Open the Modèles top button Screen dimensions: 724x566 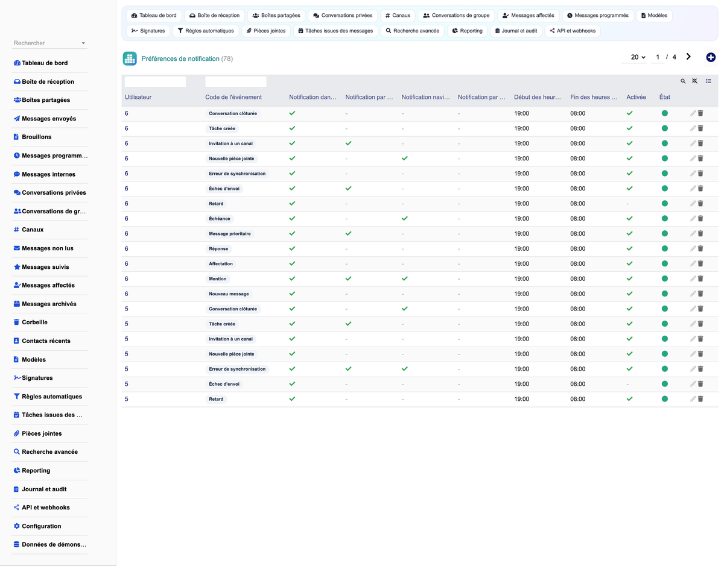654,15
